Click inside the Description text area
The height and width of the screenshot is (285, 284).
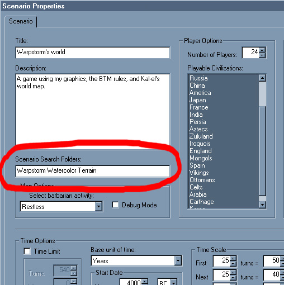(93, 110)
